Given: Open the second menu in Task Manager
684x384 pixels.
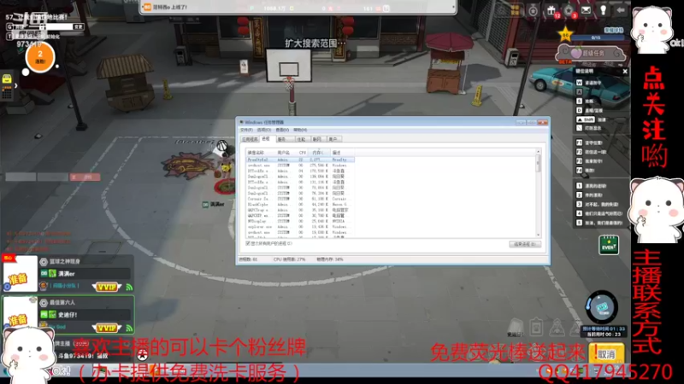Looking at the screenshot, I should [264, 131].
